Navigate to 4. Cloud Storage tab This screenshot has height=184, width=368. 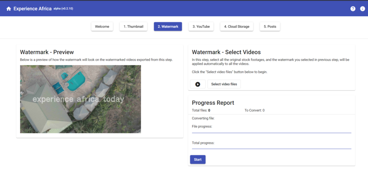coord(236,27)
